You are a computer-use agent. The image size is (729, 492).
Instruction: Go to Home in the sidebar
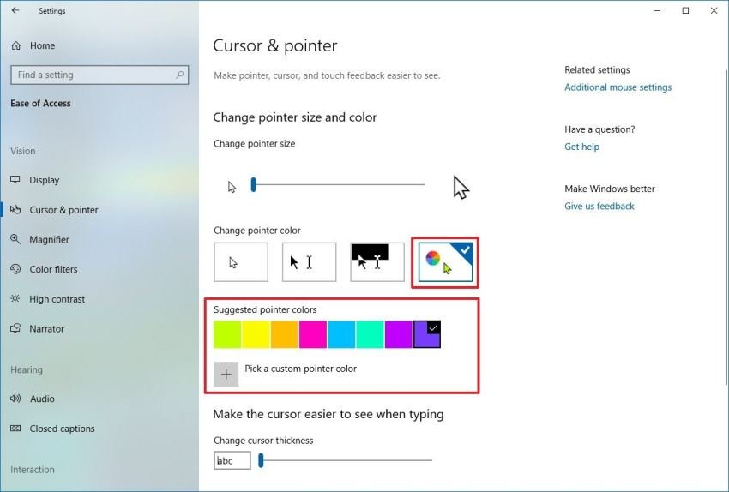click(x=41, y=45)
